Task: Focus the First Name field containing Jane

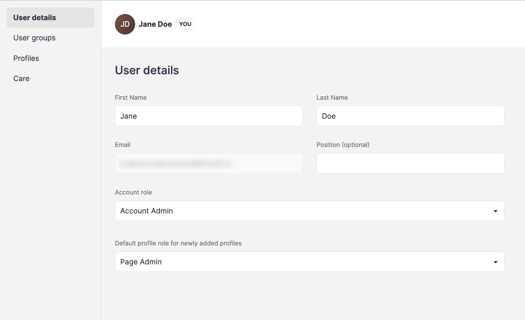Action: tap(209, 116)
